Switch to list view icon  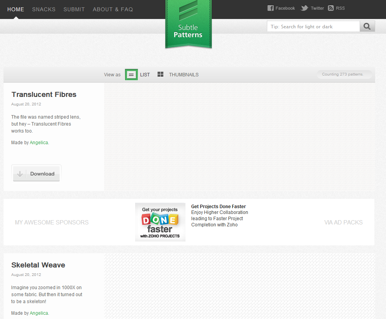131,75
